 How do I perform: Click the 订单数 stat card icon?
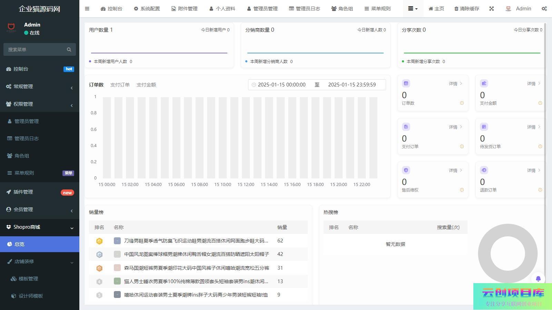(406, 83)
